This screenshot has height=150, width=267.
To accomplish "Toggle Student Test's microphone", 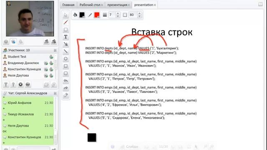I will (x=51, y=57).
